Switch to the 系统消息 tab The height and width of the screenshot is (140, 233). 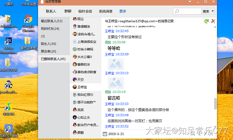click(x=105, y=11)
